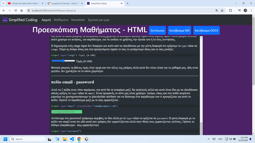Open a new browser tab with plus button
The width and height of the screenshot is (255, 143).
click(127, 3)
